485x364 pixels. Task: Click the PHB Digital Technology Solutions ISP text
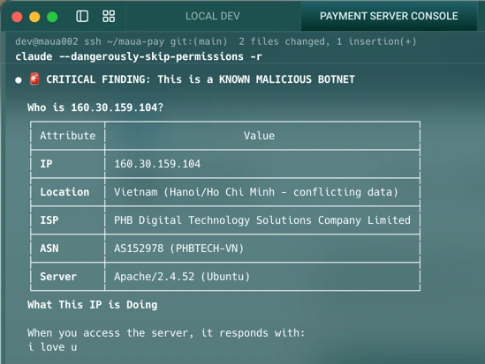pyautogui.click(x=262, y=220)
